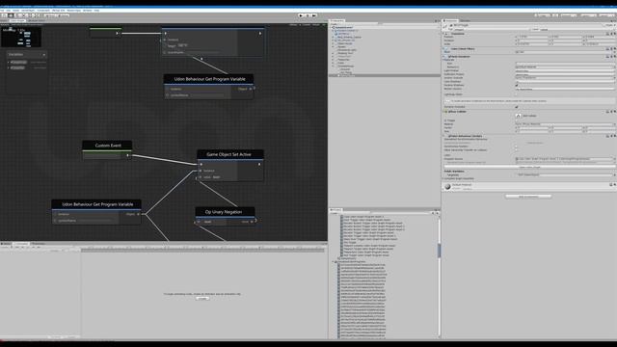Toggle the Synchronize Position checkbox
The width and height of the screenshot is (617, 347).
[517, 147]
